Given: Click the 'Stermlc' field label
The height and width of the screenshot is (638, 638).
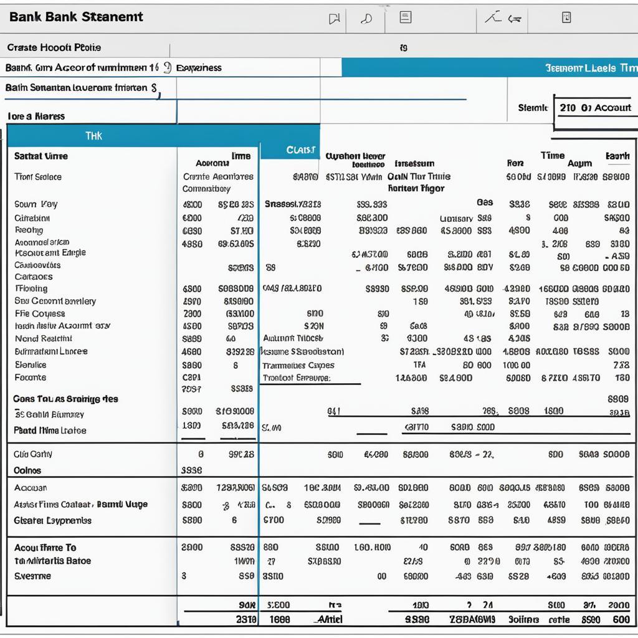Looking at the screenshot, I should (533, 108).
